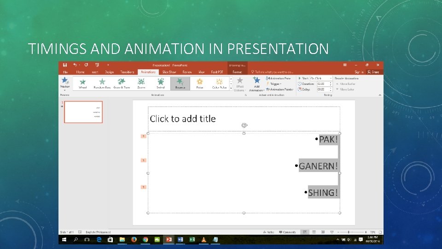Select the Bounce animation effect
The image size is (442, 249).
point(180,83)
